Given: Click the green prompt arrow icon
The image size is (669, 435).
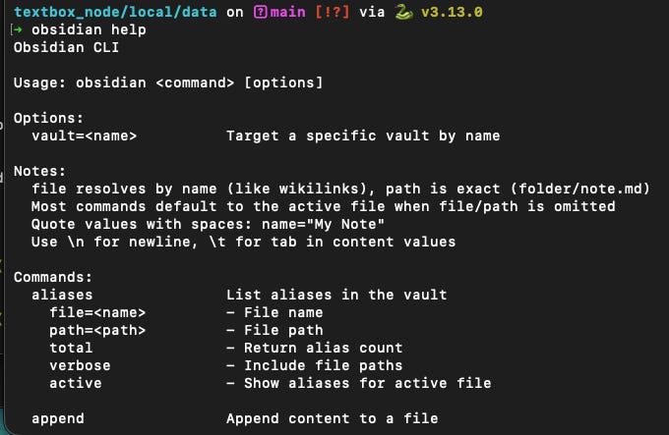Looking at the screenshot, I should (18, 29).
